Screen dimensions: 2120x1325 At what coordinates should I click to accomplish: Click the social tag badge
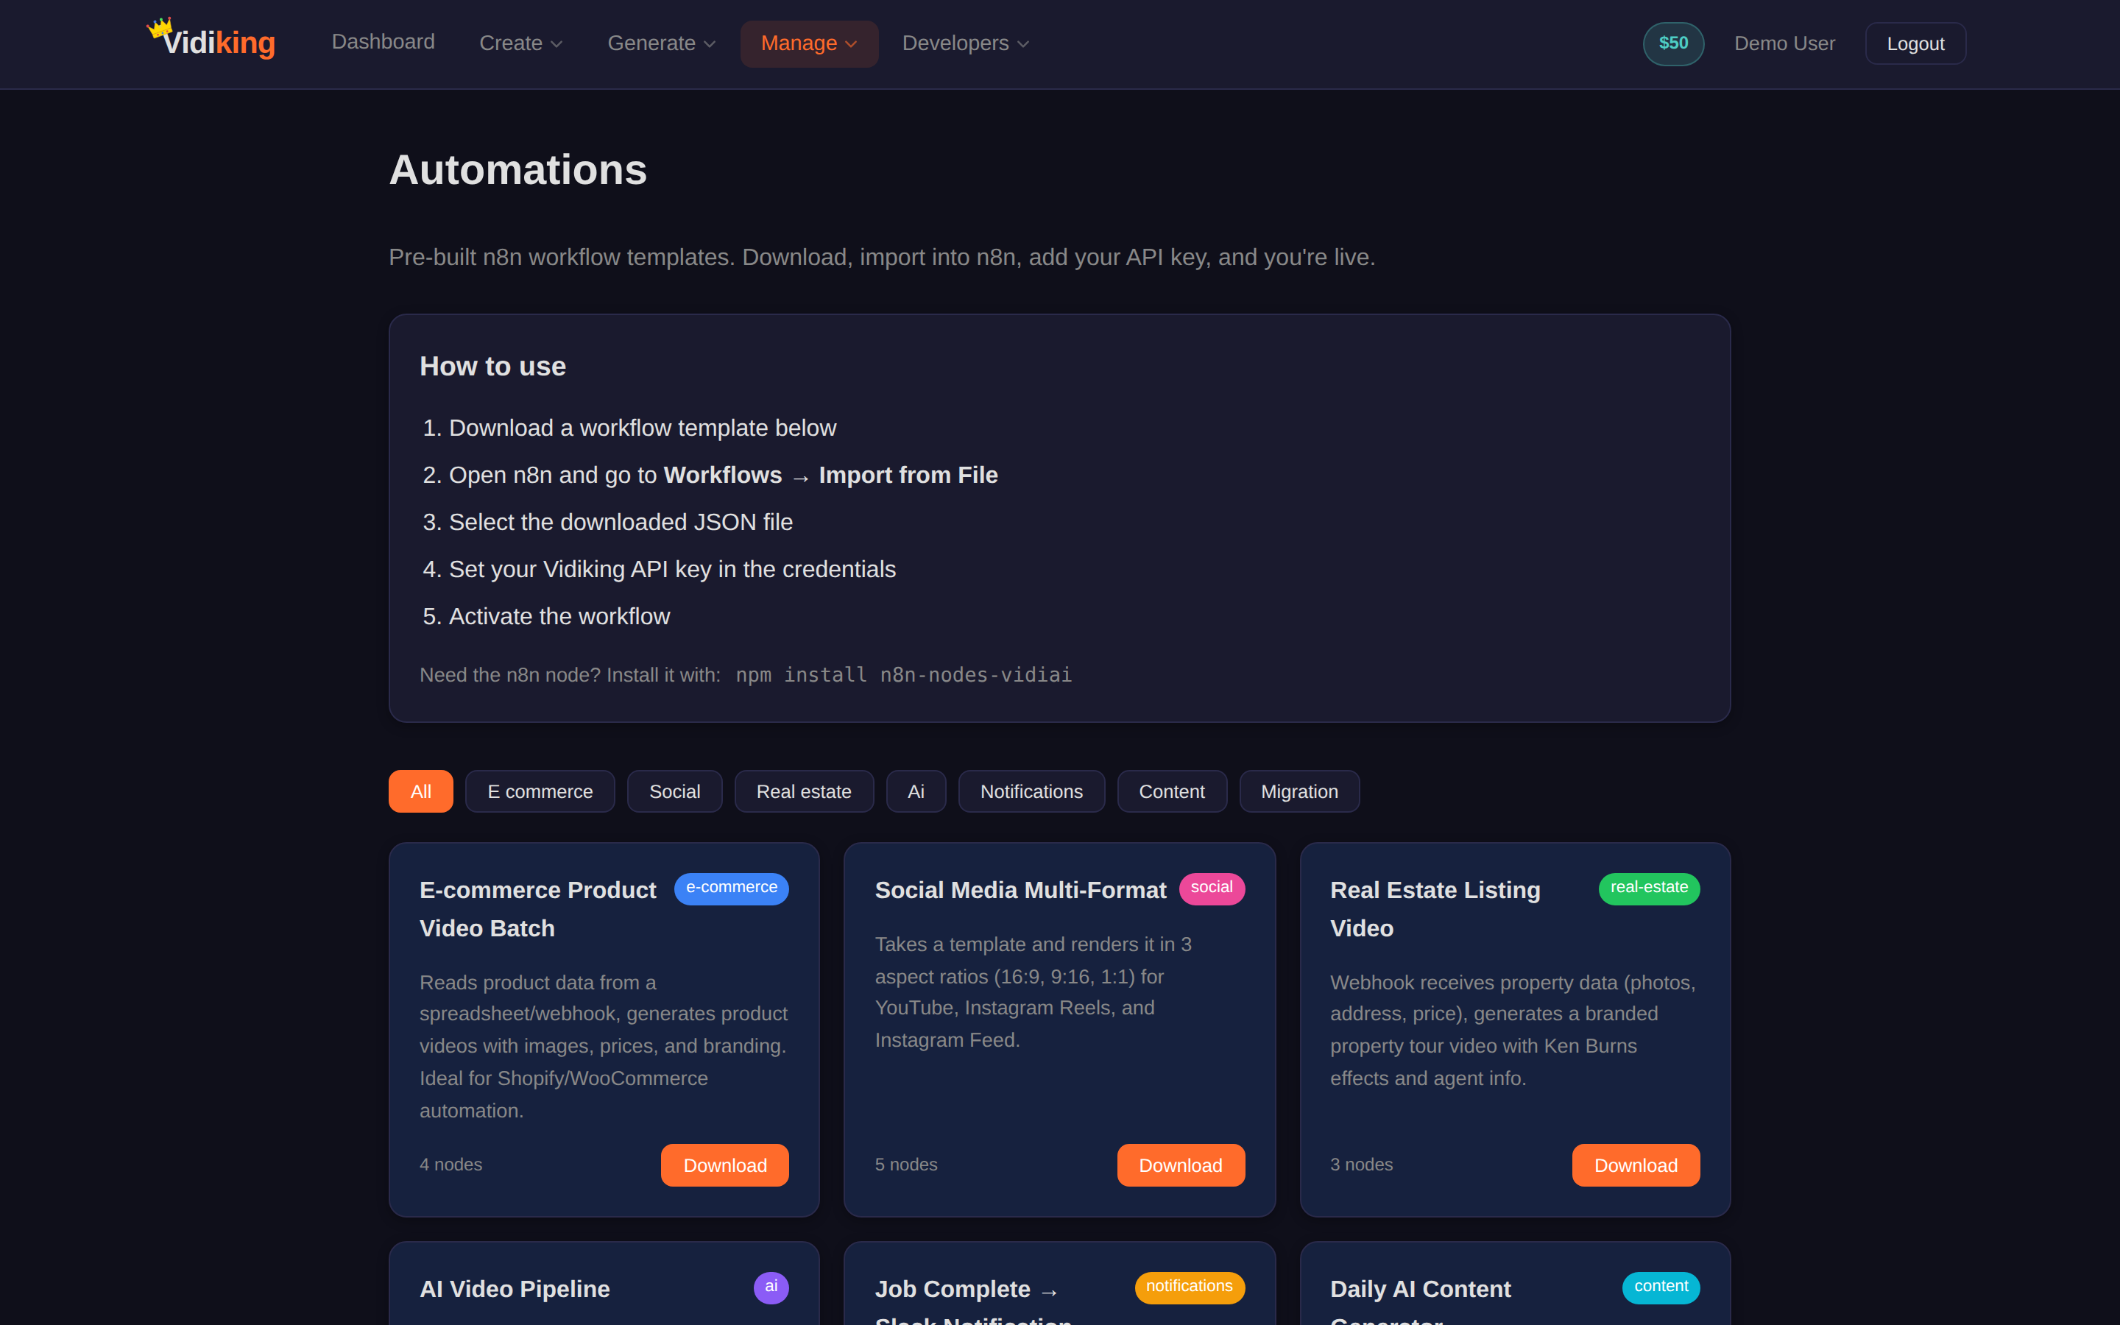tap(1212, 888)
